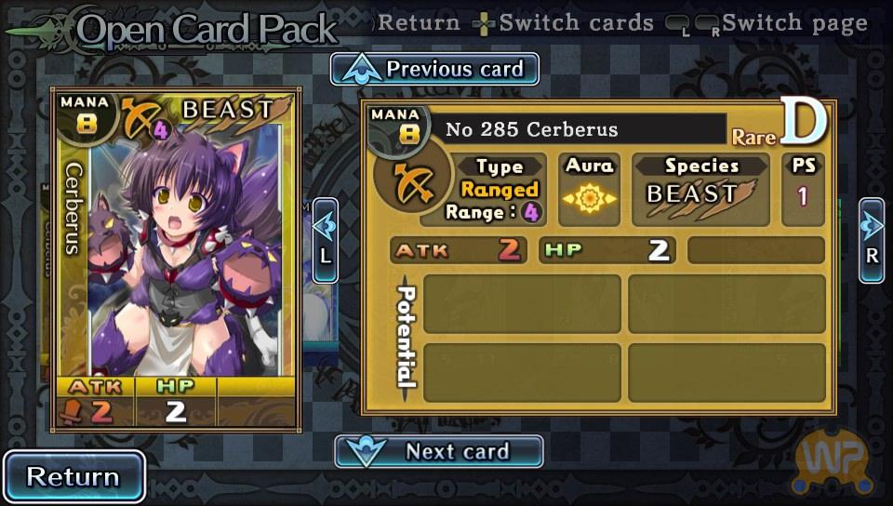
Task: Click the yellow sun Aura icon
Action: 590,199
